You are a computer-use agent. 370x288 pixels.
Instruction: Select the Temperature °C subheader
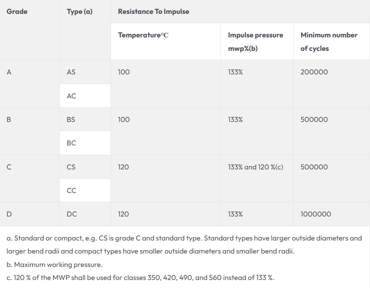click(143, 35)
